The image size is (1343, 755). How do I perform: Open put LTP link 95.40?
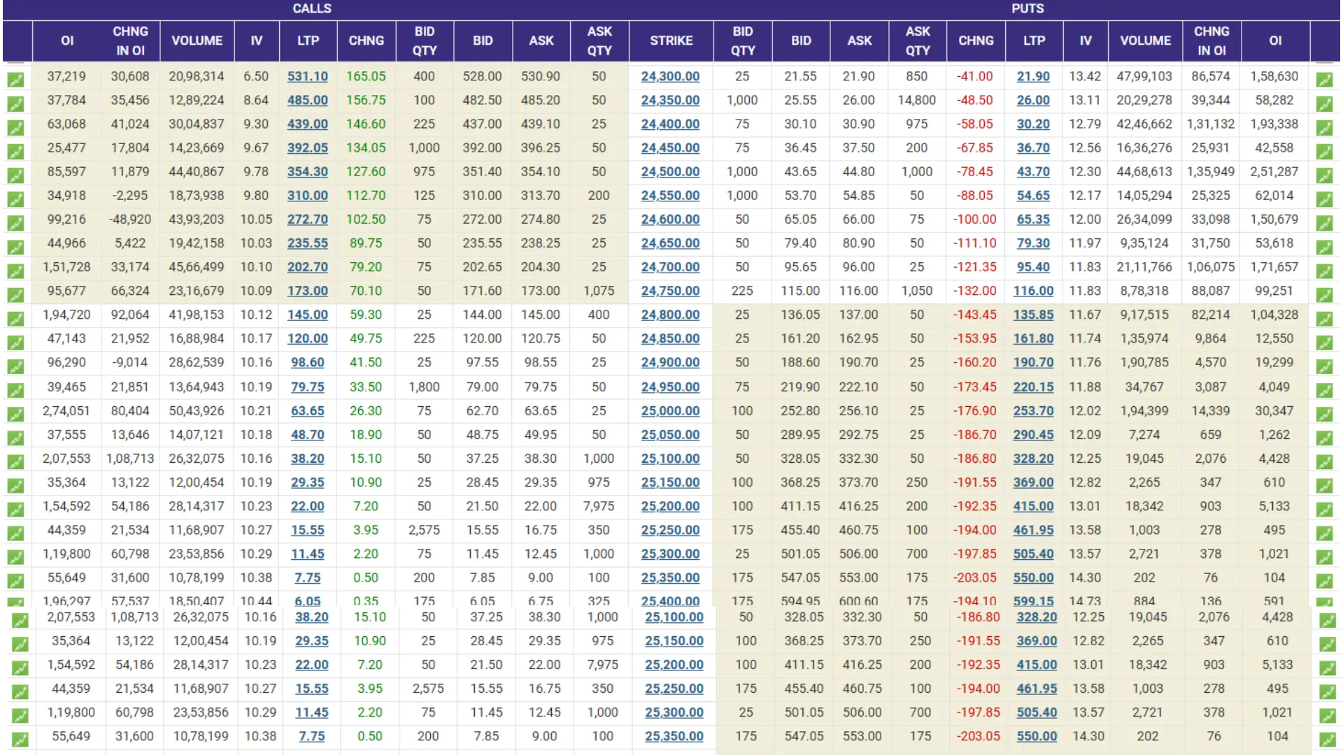point(1033,267)
